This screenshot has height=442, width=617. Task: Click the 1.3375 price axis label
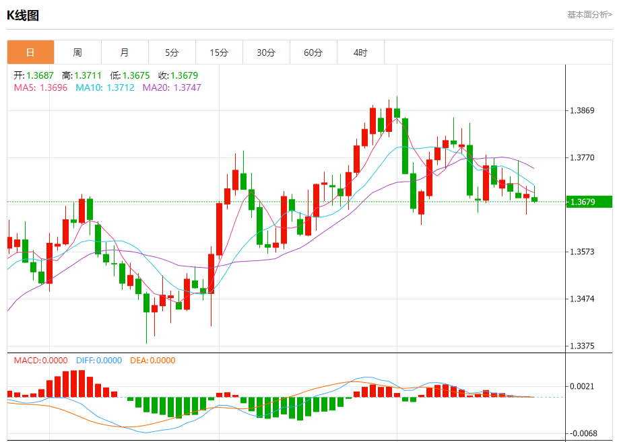coord(583,346)
